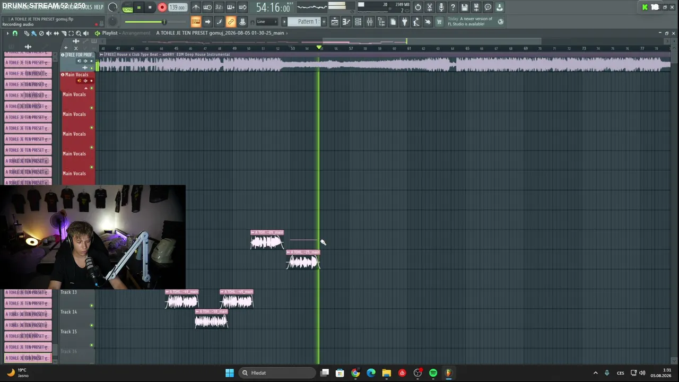Toggle the link/multilink controllers icon
The image size is (679, 382).
(x=231, y=22)
